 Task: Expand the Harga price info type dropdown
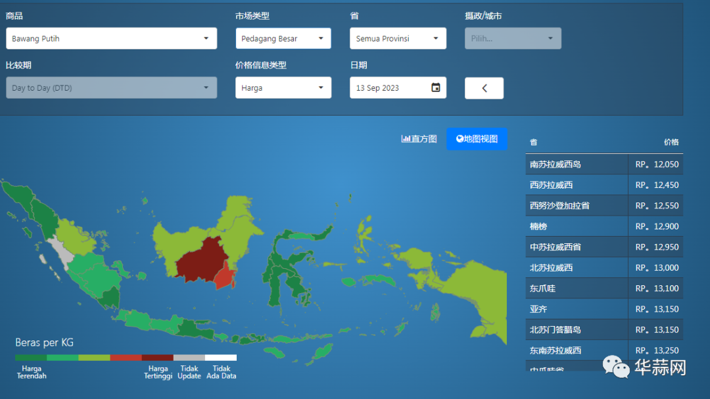283,88
